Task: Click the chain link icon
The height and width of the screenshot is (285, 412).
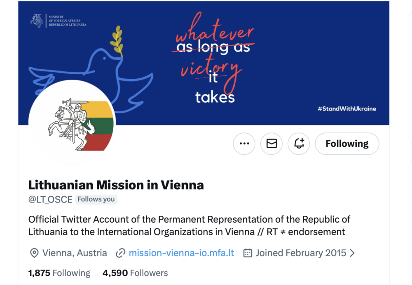Action: (120, 253)
